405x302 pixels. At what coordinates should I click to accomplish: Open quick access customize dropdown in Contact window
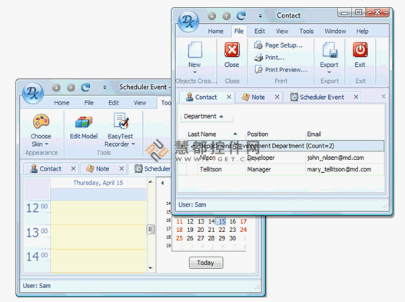[x=261, y=16]
